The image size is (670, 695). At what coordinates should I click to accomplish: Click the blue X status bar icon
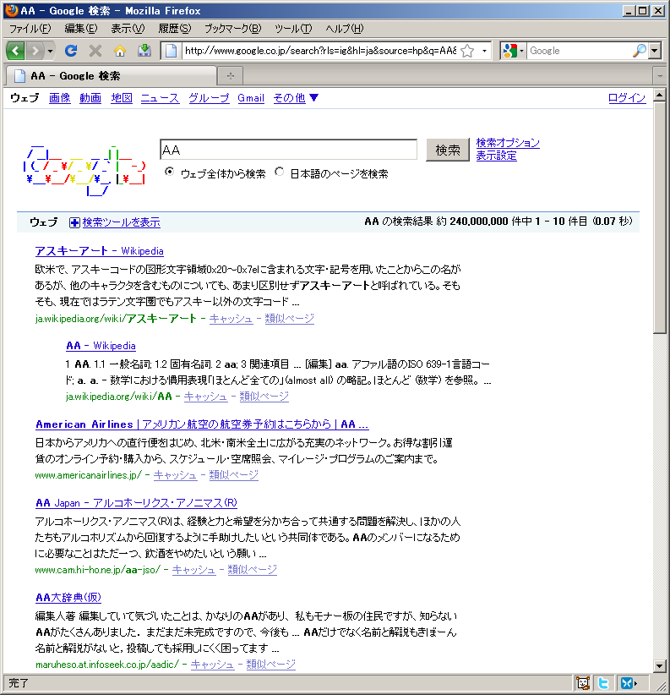pyautogui.click(x=629, y=683)
